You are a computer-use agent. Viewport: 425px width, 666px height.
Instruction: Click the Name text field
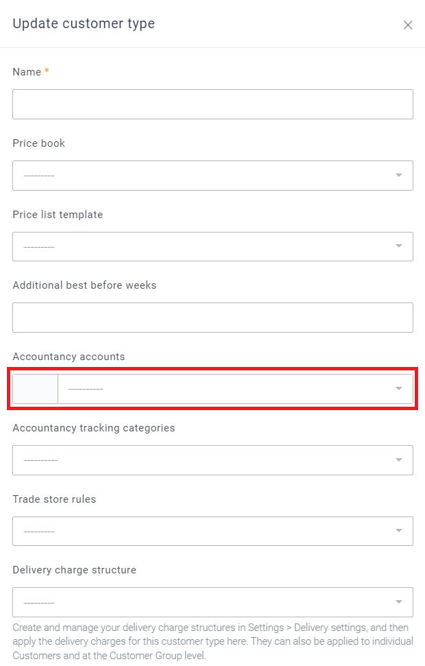[212, 104]
